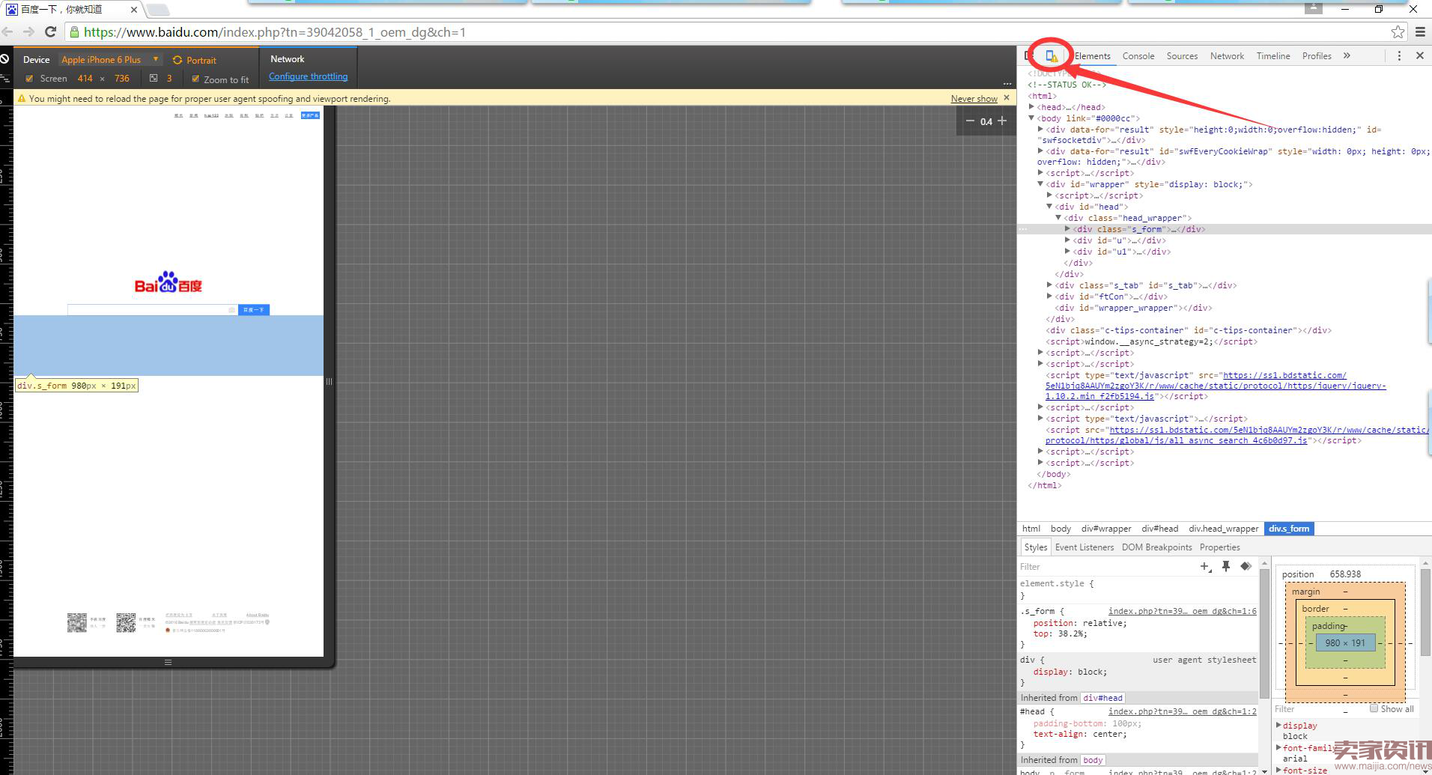Click the 980 × 191 content box
This screenshot has height=775, width=1432.
(x=1345, y=643)
